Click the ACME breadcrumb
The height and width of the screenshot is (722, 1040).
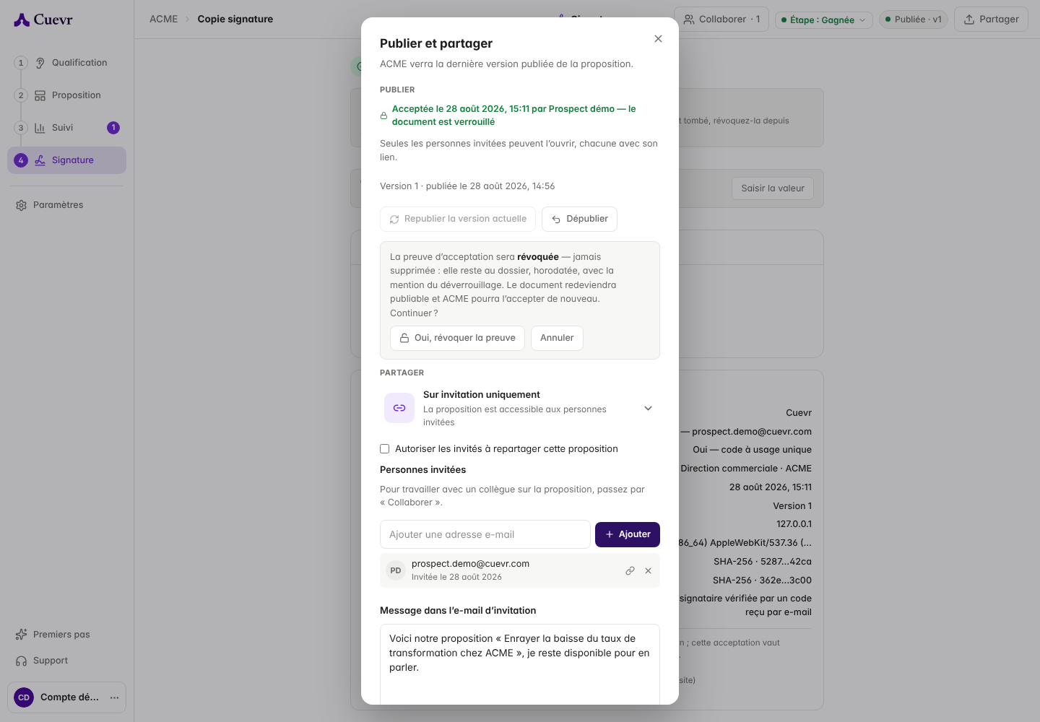pyautogui.click(x=163, y=19)
